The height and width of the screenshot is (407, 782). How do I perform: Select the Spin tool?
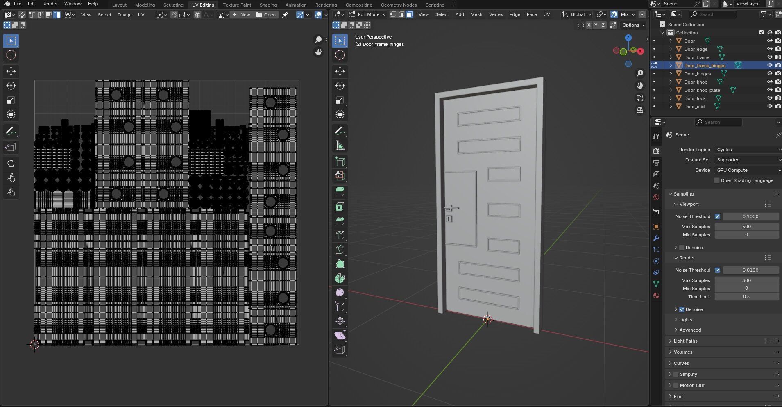click(x=340, y=278)
